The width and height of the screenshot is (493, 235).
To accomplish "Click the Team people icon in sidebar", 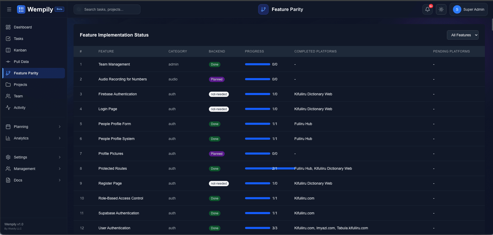I will click(x=8, y=96).
